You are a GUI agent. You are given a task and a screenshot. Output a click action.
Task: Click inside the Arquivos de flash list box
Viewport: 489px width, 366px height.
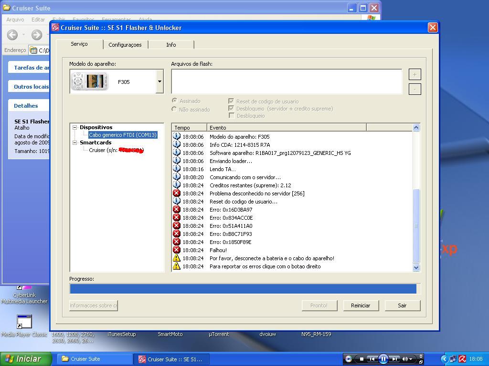[x=287, y=81]
